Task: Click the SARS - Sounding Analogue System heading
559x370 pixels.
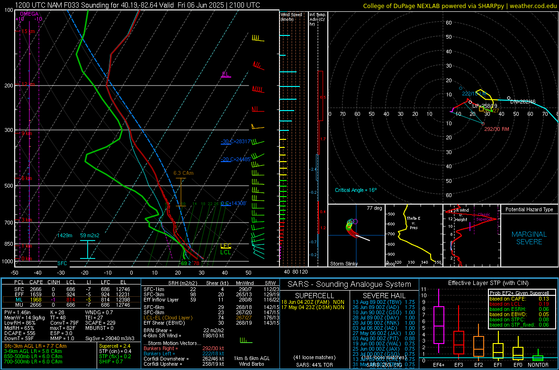Action: pyautogui.click(x=350, y=284)
